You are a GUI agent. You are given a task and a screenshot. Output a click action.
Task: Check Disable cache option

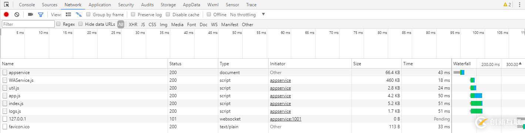pyautogui.click(x=168, y=14)
